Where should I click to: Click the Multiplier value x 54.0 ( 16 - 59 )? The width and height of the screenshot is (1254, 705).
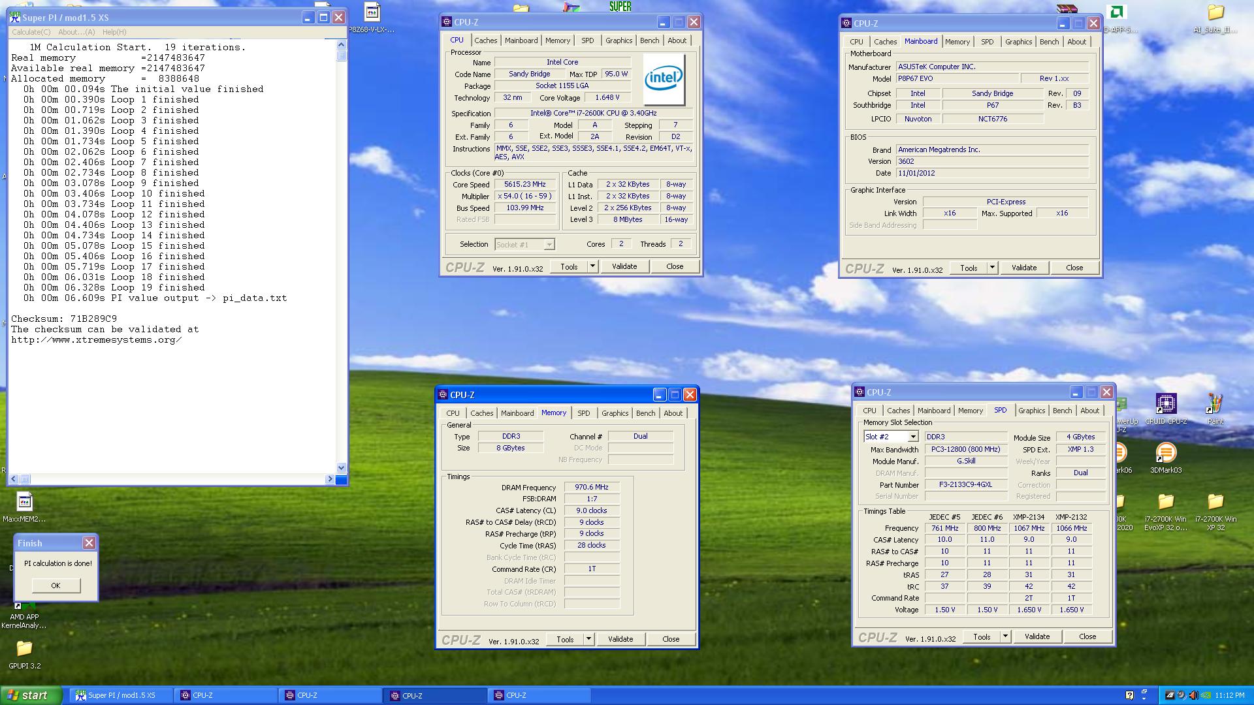pyautogui.click(x=524, y=196)
